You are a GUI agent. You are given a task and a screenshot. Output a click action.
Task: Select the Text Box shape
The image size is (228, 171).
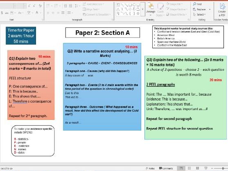tap(118, 5)
